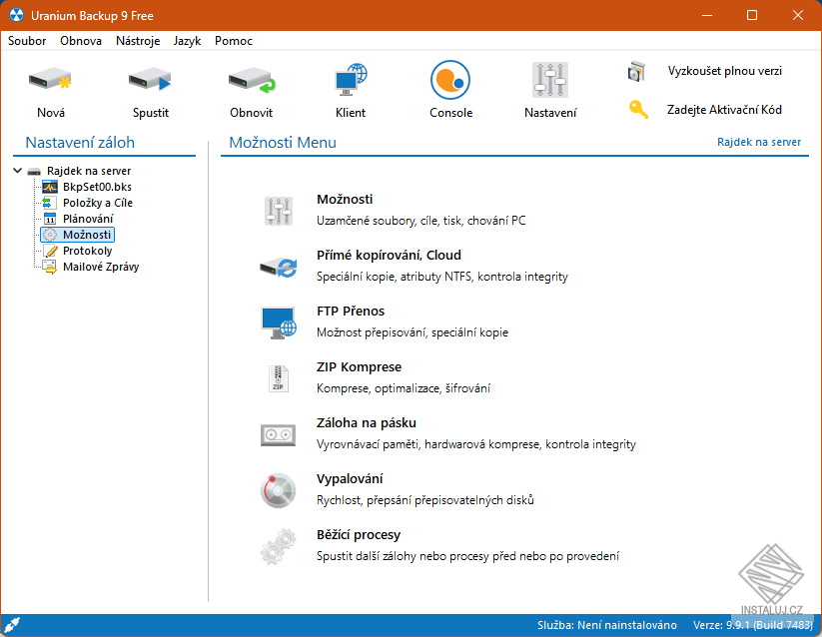This screenshot has width=822, height=637.
Task: Click 'Uzamčené soubory, cíle, tisk, chování PC' text
Action: point(420,221)
